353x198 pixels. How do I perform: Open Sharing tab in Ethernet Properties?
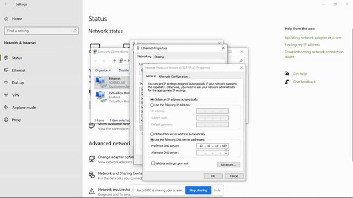pyautogui.click(x=159, y=57)
